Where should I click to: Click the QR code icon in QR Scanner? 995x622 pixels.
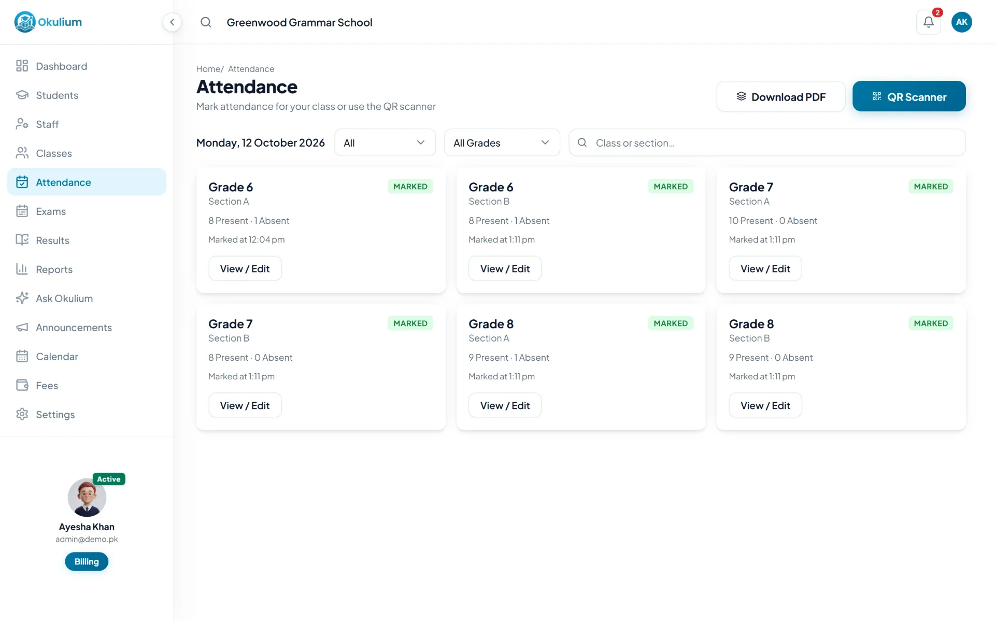(x=876, y=96)
